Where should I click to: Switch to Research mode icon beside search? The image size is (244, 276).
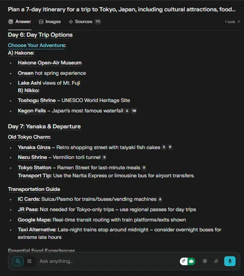click(29, 261)
